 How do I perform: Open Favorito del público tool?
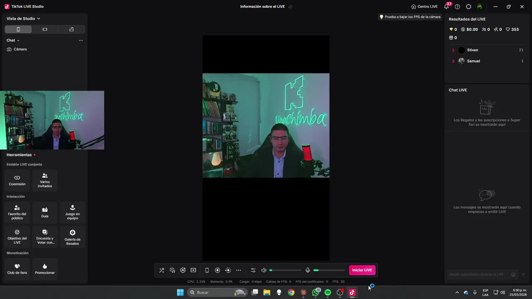click(x=17, y=212)
